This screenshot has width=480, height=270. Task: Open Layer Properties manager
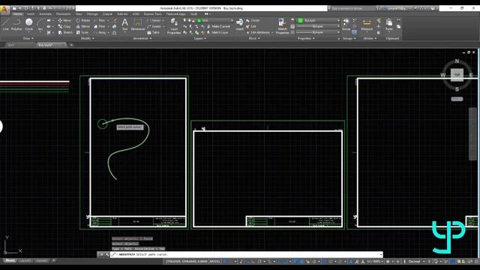click(x=174, y=26)
